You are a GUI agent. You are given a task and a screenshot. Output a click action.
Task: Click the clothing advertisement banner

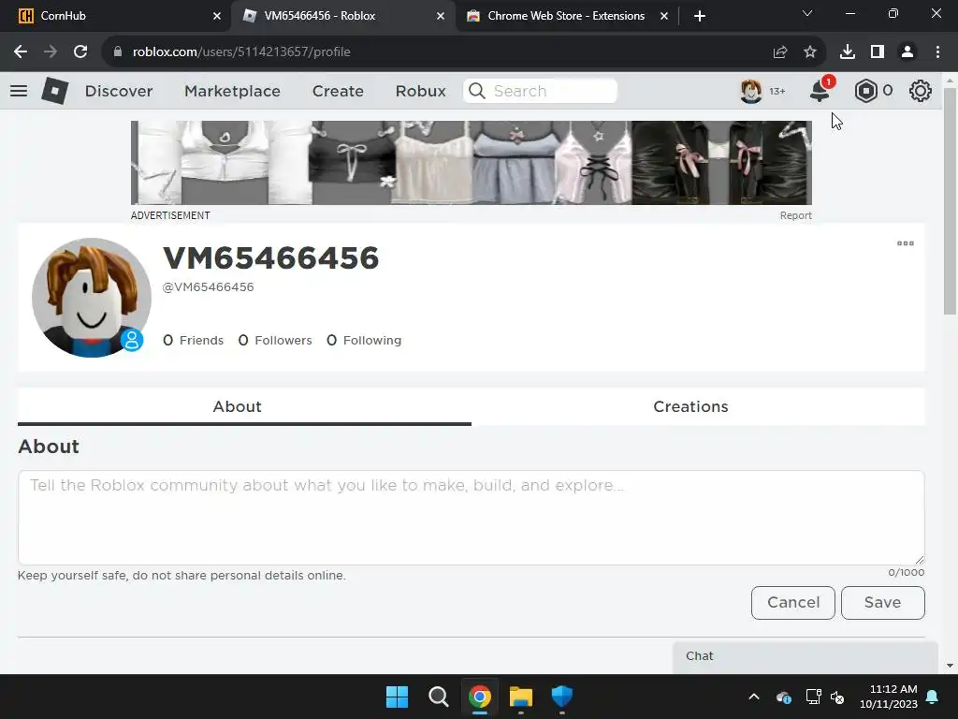click(x=472, y=163)
